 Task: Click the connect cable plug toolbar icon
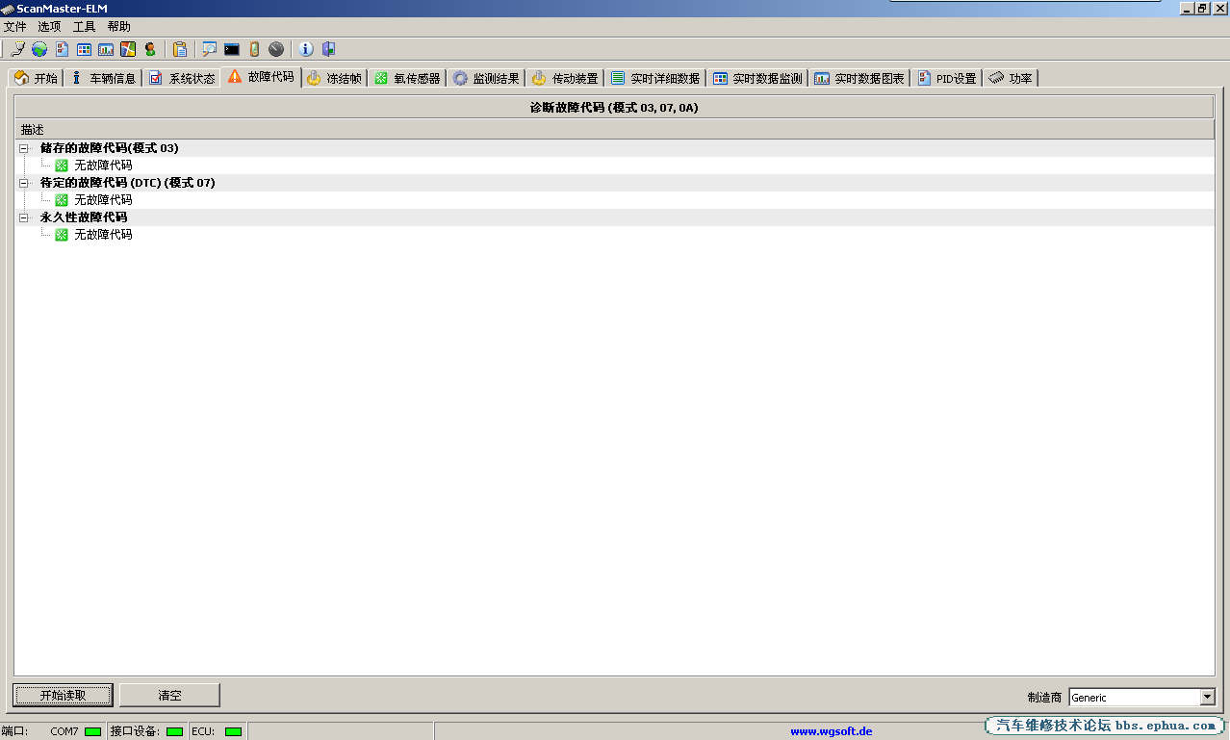click(x=18, y=49)
